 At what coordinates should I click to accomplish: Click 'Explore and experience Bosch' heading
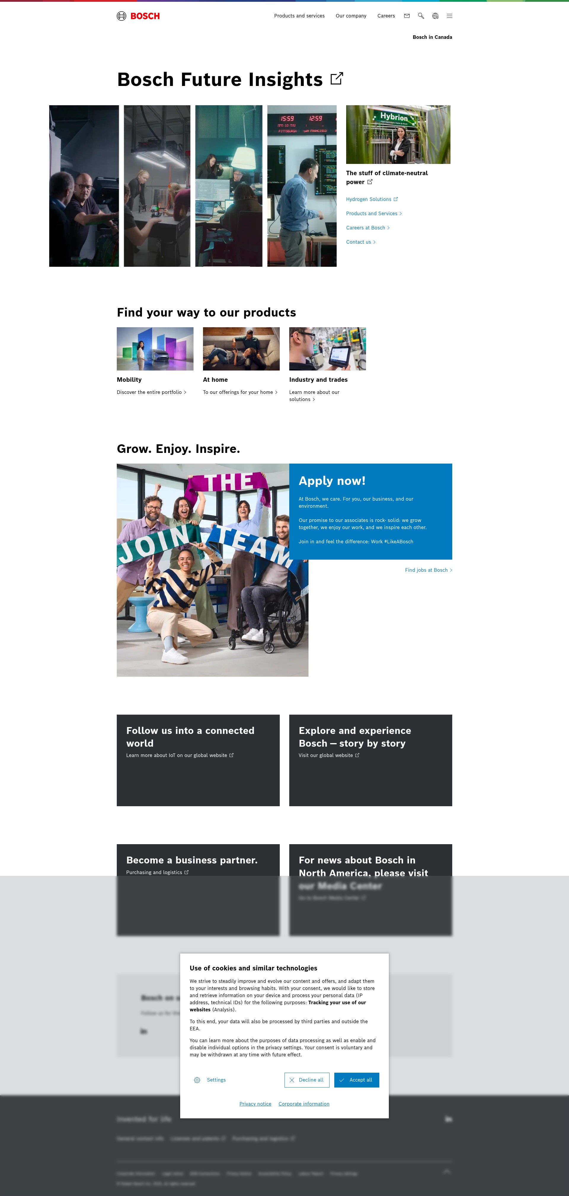coord(355,737)
